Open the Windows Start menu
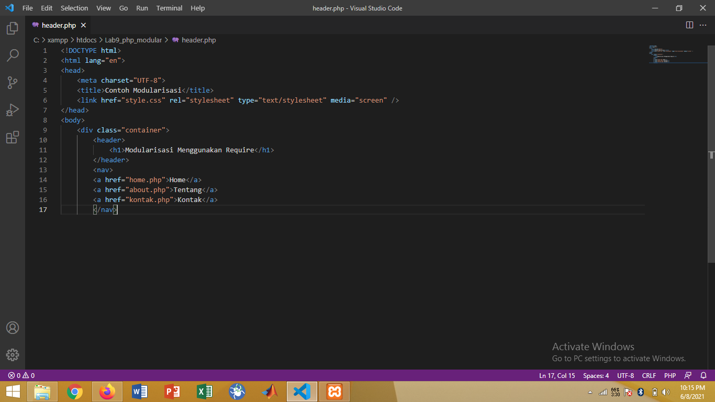The width and height of the screenshot is (715, 402). click(x=13, y=392)
